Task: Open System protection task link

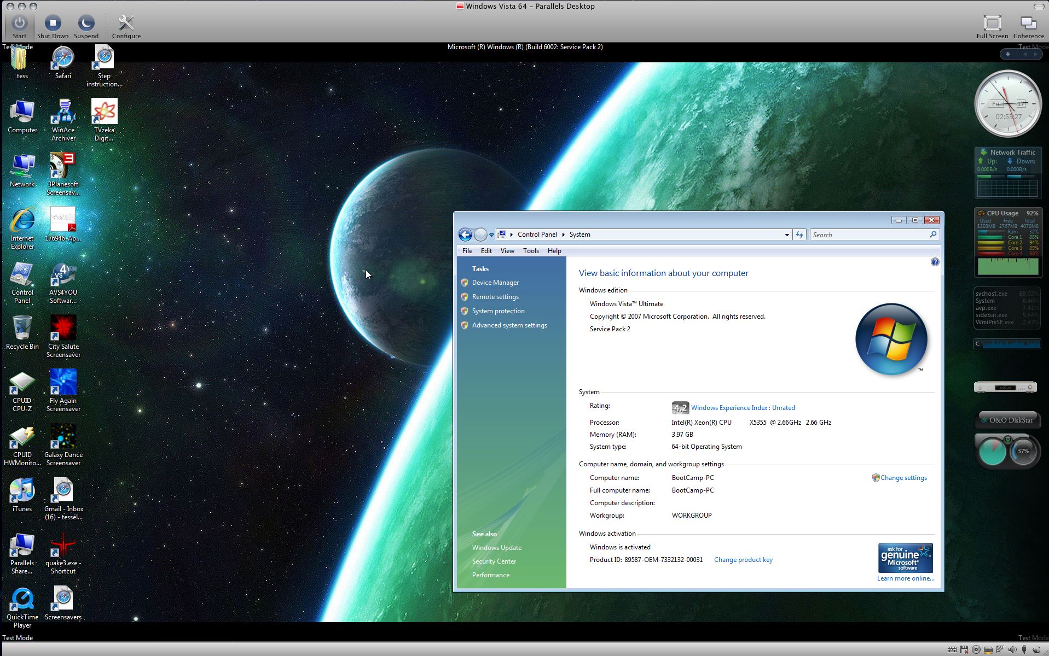Action: 498,311
